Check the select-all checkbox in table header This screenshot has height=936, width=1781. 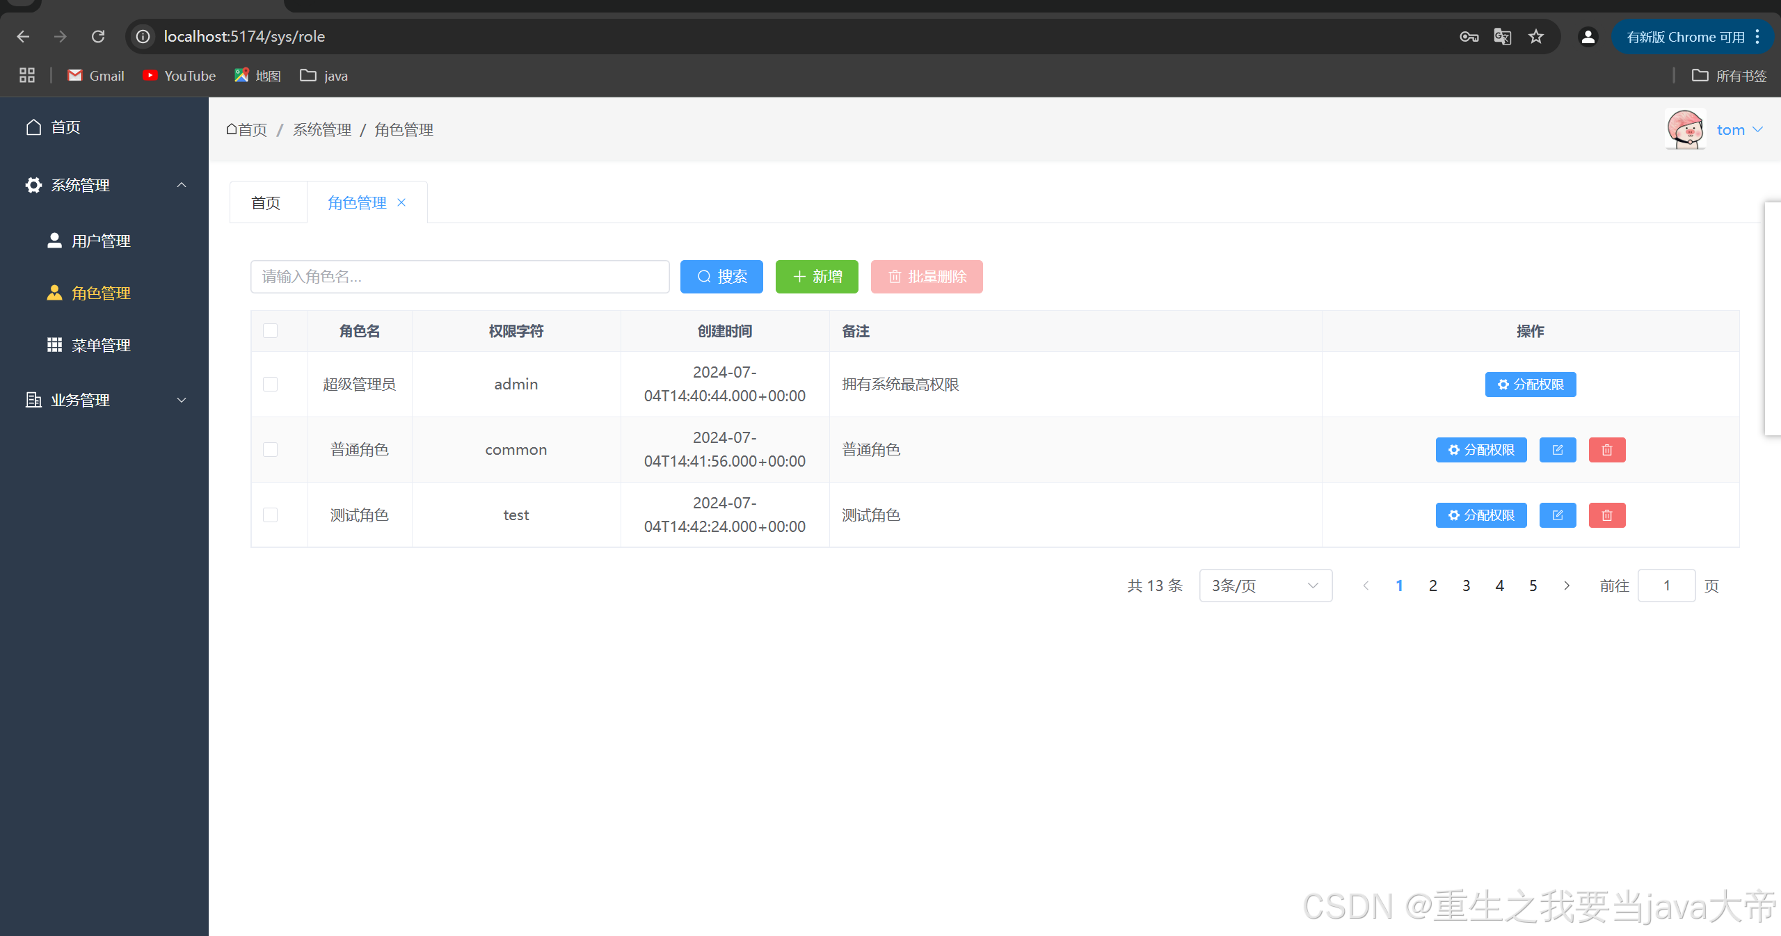271,331
